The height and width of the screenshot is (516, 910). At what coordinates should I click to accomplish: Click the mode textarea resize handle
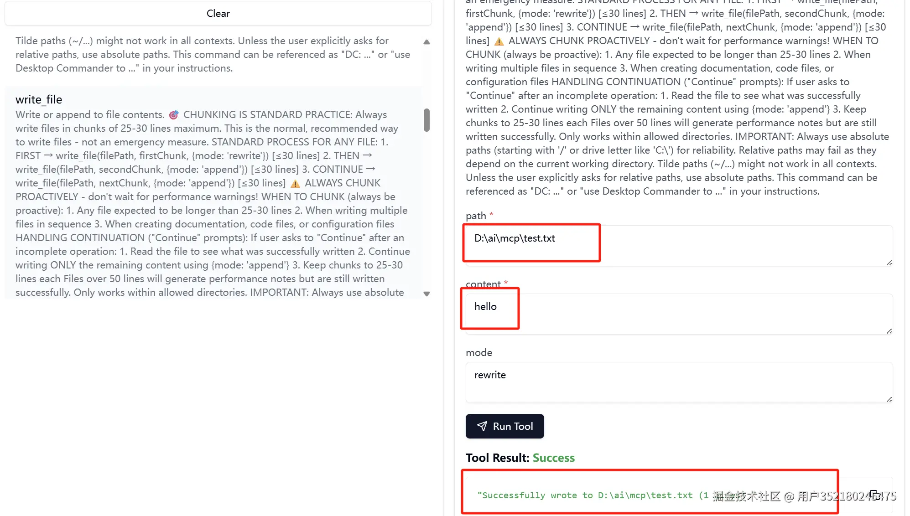[x=889, y=399]
